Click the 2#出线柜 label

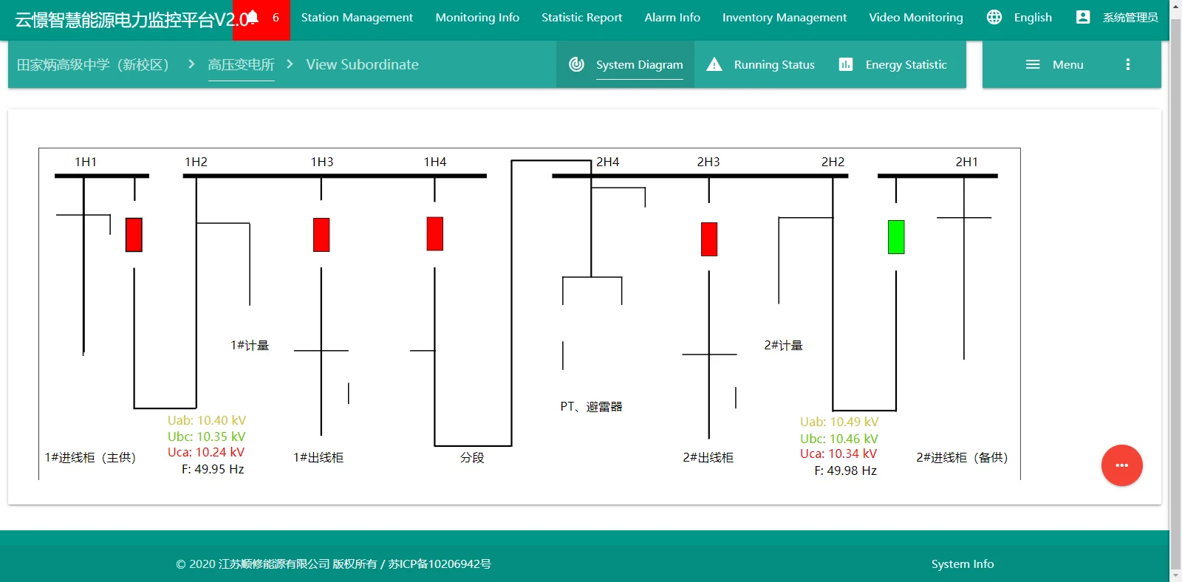708,457
